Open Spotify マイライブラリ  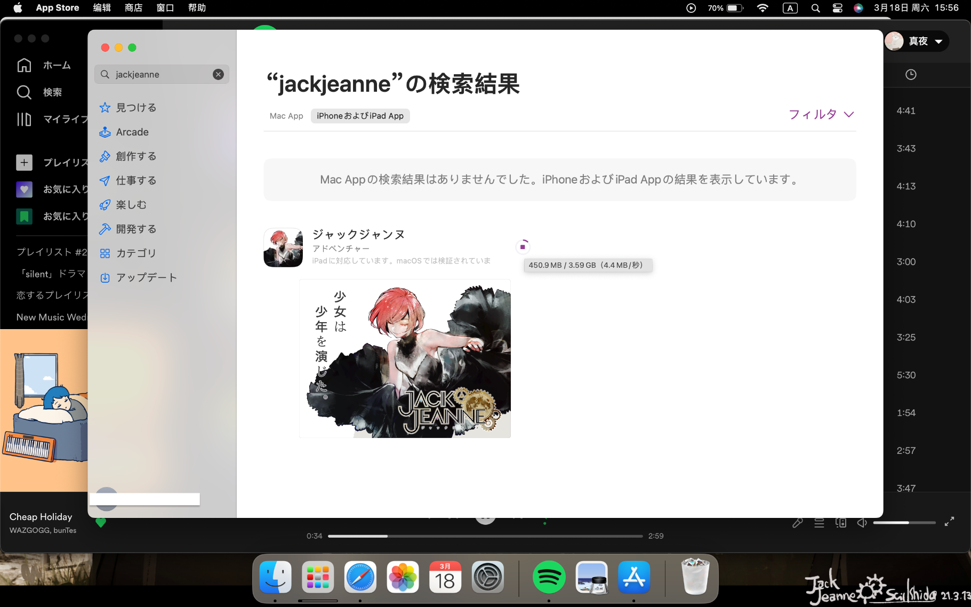click(x=52, y=119)
